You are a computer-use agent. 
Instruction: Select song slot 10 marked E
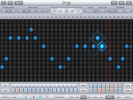click(50, 90)
